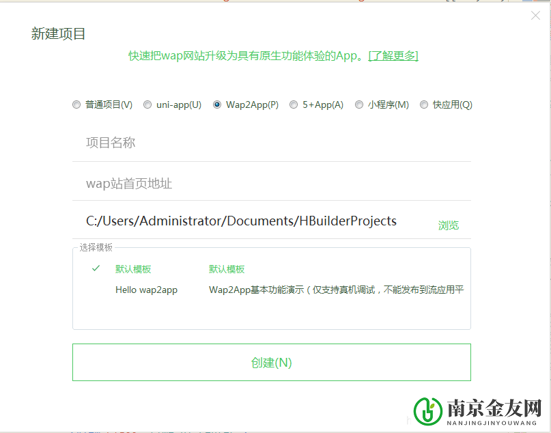Click the 新建项目 dialog title
Viewport: 551px width, 433px height.
59,34
